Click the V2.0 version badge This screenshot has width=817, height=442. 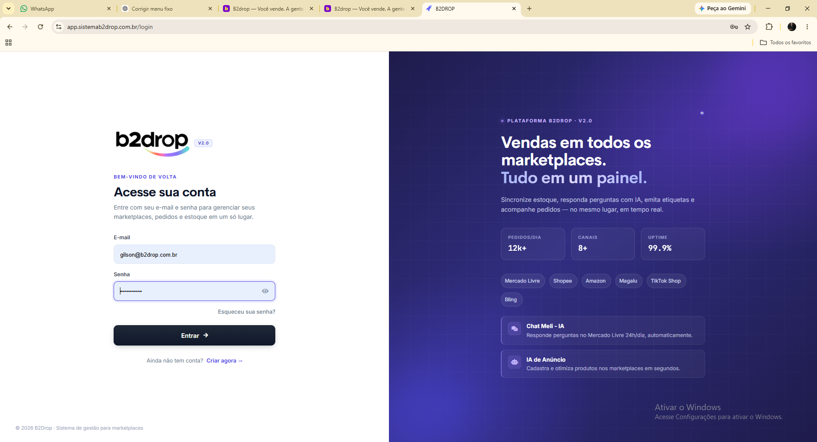point(203,143)
